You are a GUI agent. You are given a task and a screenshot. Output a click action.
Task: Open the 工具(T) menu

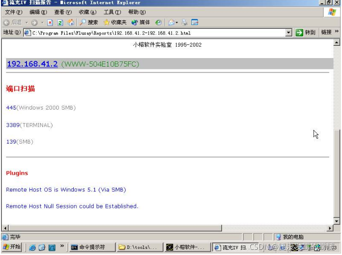tap(112, 12)
